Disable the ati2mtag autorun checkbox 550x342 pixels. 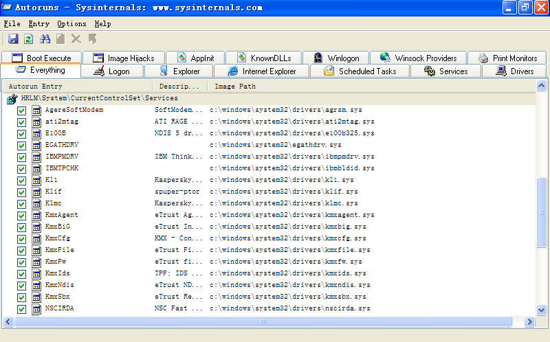click(x=21, y=122)
